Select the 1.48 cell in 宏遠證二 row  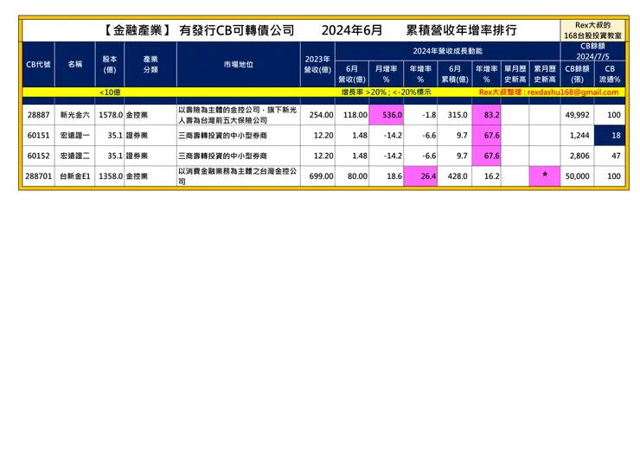pyautogui.click(x=352, y=156)
